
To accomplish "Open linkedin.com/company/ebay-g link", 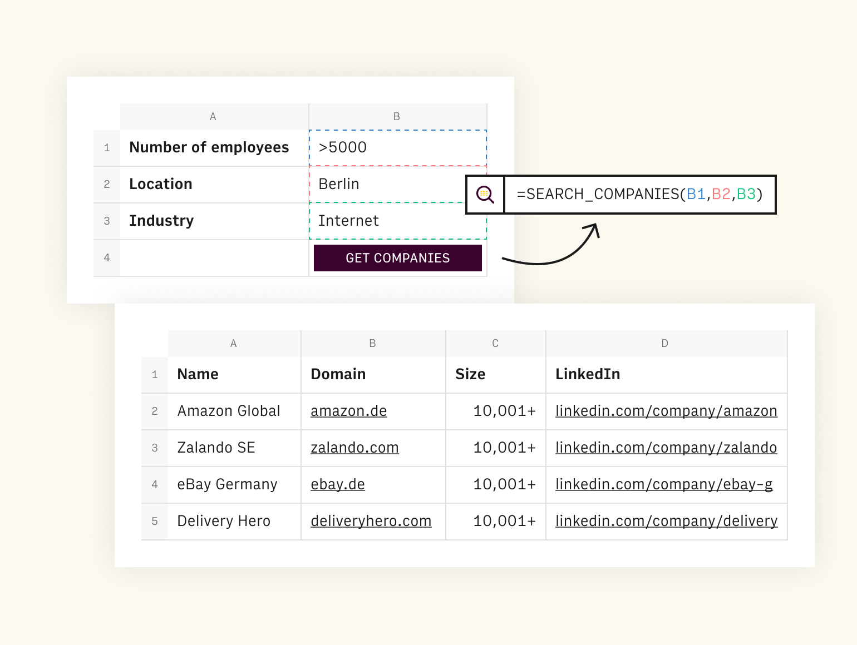I will point(664,484).
